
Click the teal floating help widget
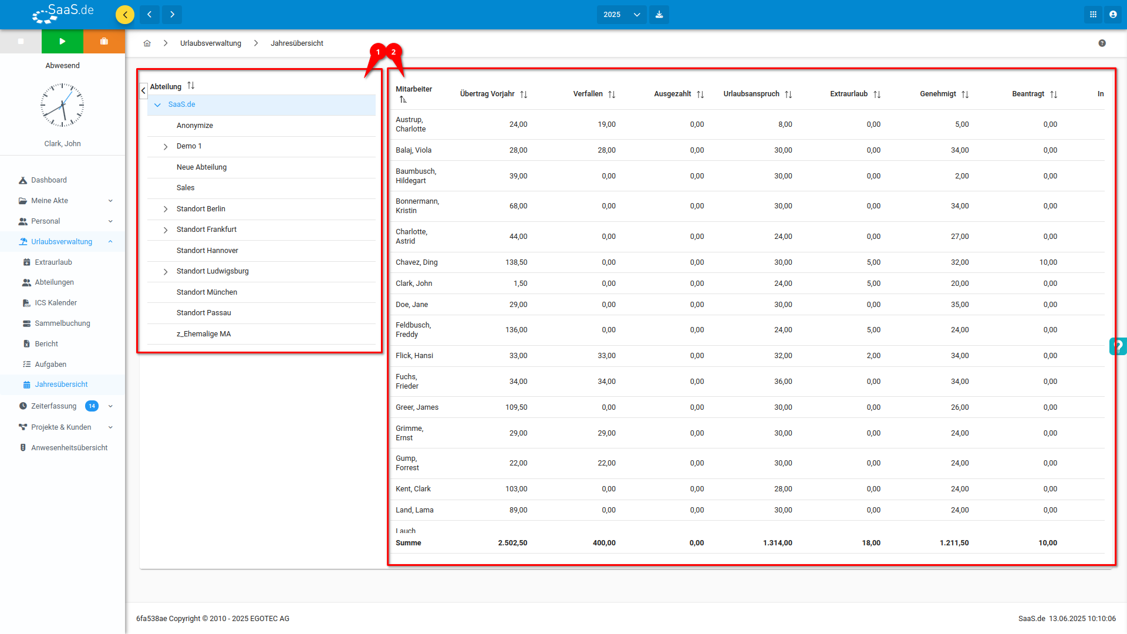[1118, 346]
